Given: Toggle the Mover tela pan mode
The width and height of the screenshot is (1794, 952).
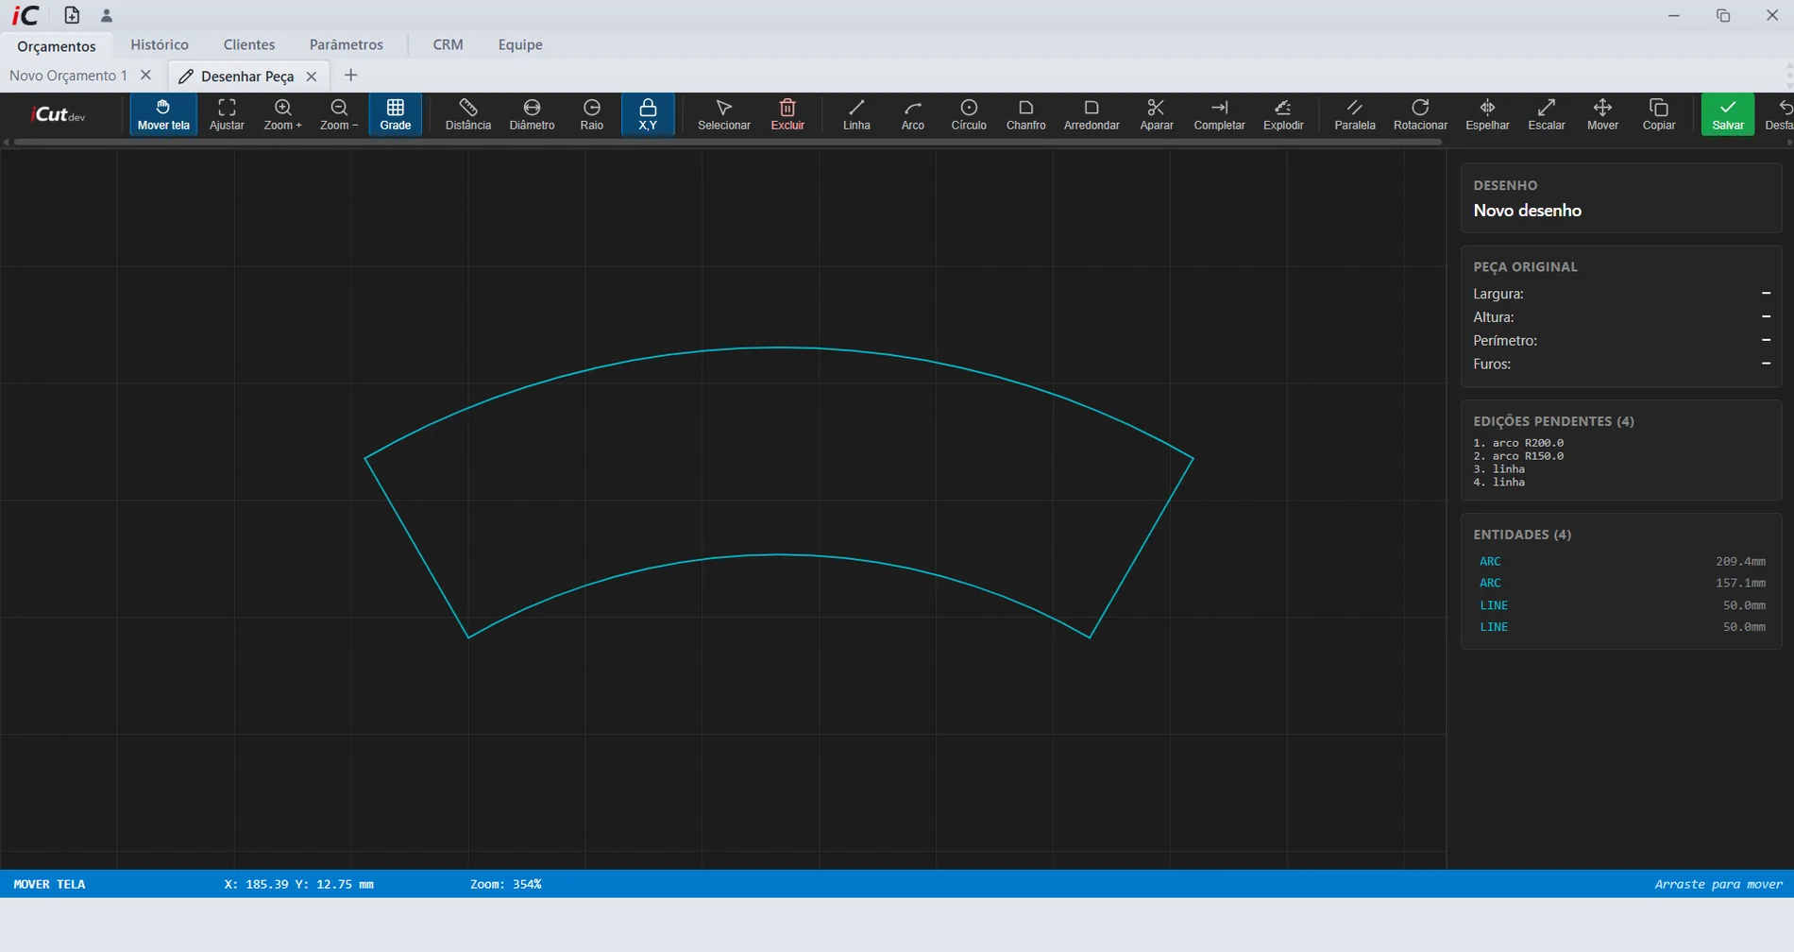Looking at the screenshot, I should coord(163,114).
